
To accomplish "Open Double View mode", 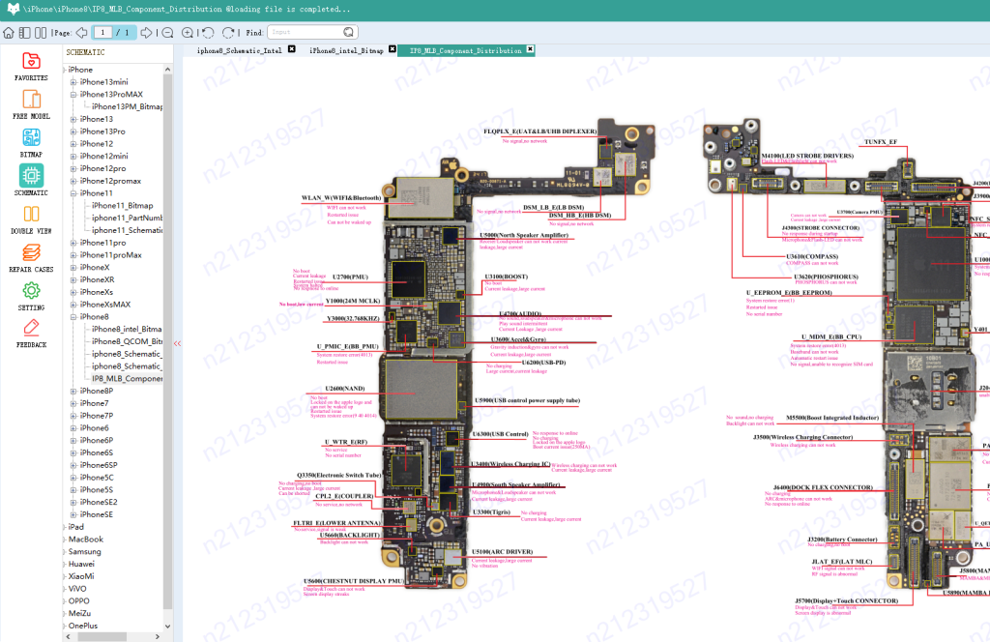I will point(31,219).
